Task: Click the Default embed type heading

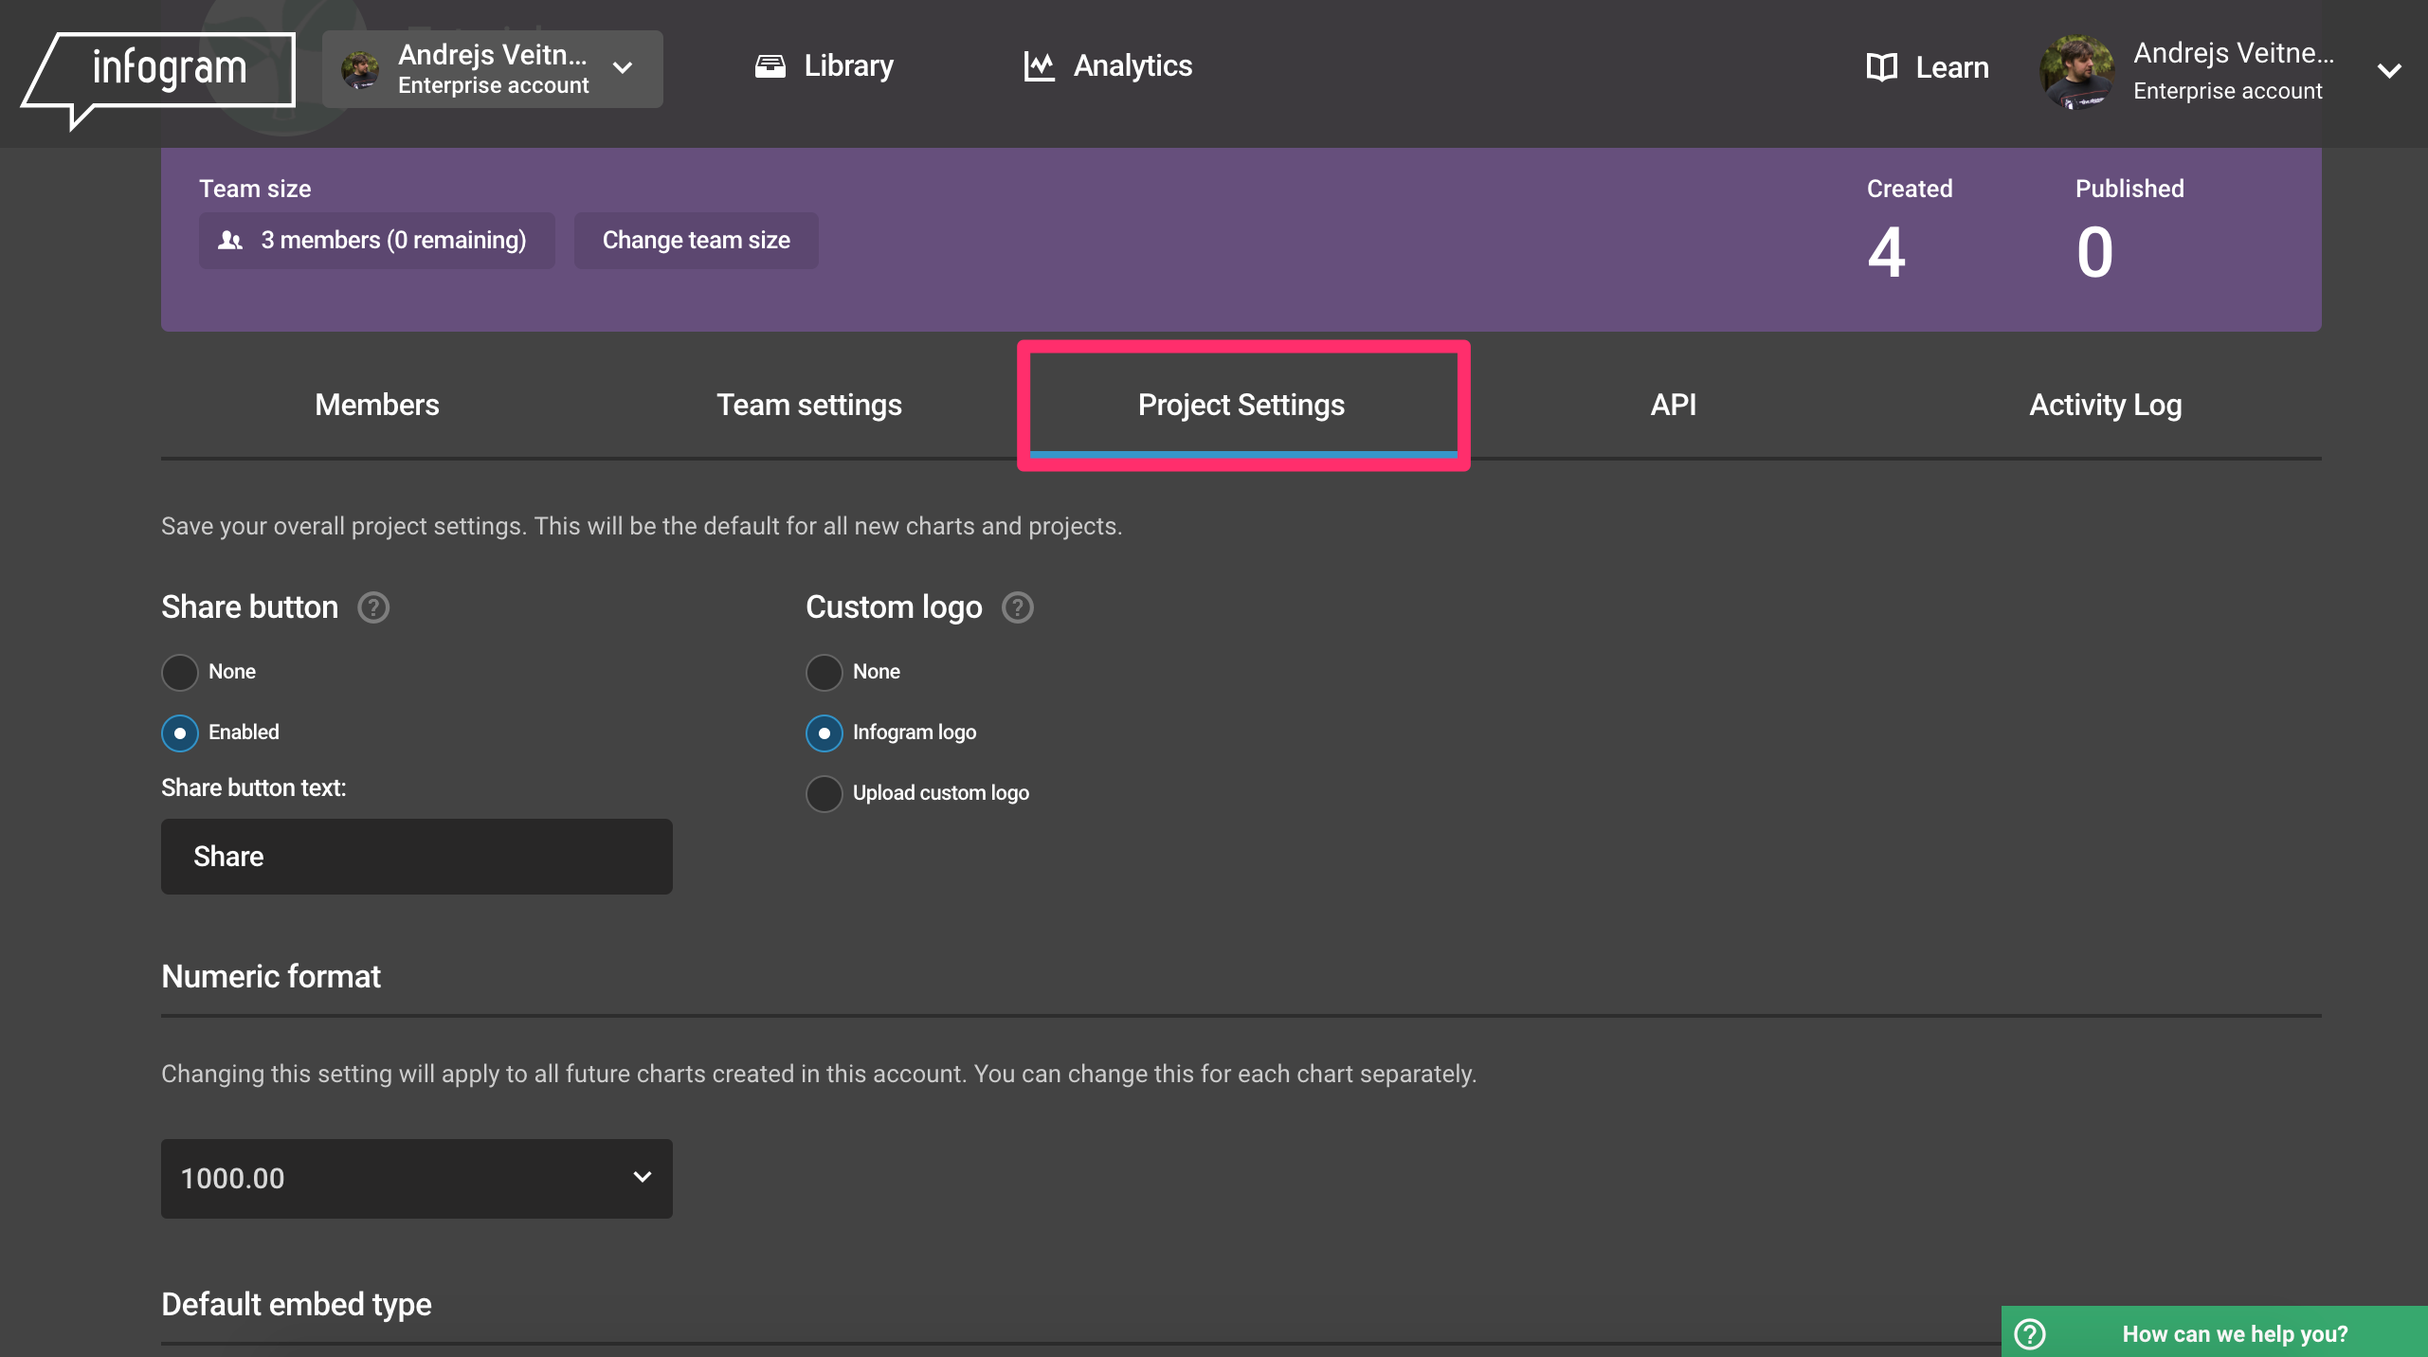Action: tap(297, 1304)
